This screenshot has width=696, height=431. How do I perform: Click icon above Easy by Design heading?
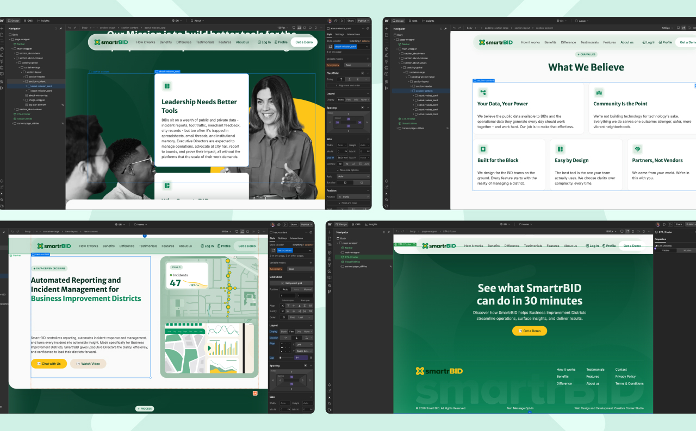[x=560, y=149]
